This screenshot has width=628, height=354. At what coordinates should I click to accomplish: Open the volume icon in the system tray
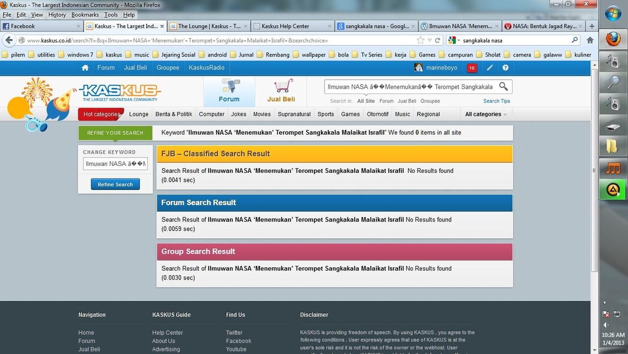click(606, 325)
